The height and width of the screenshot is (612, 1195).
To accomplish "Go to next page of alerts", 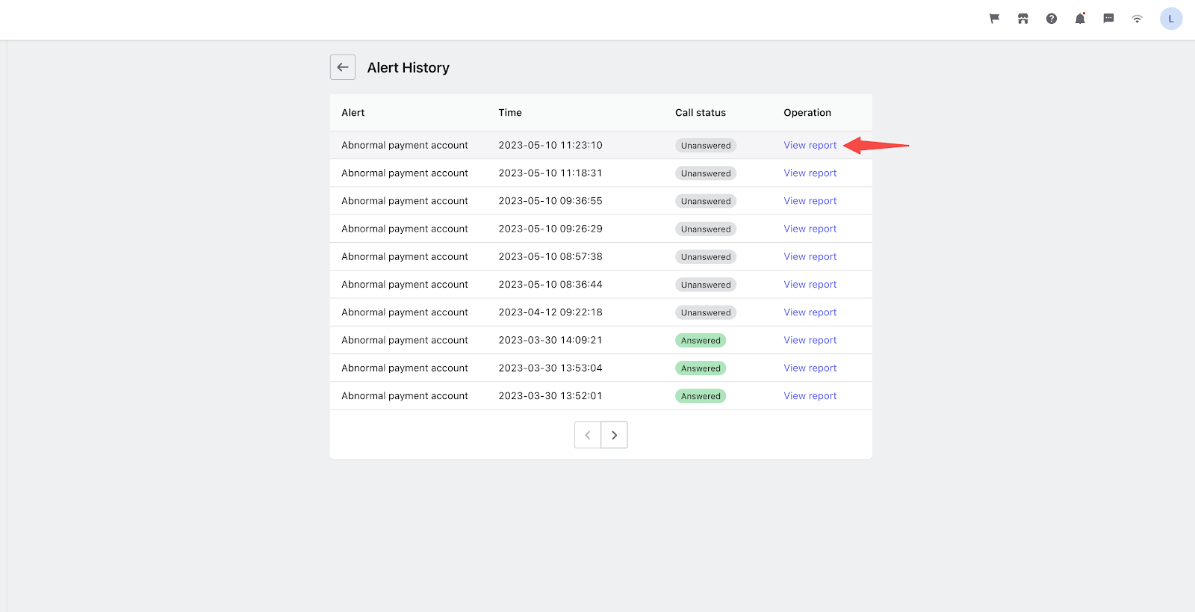I will 615,435.
